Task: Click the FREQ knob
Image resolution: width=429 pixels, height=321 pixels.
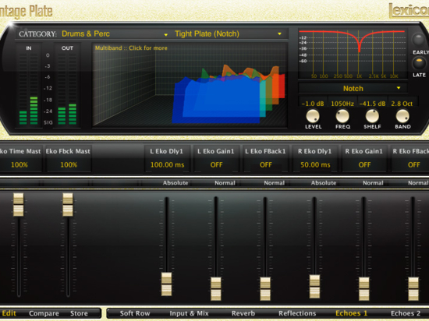Action: click(x=342, y=116)
